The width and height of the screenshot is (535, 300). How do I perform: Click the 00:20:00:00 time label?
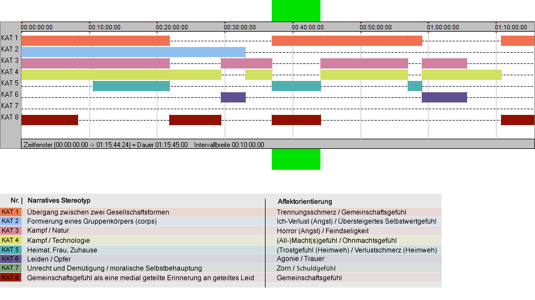(172, 27)
